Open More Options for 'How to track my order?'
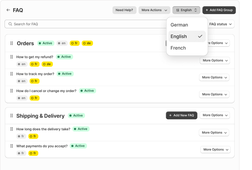Viewport: 252px width, 170px height. tap(214, 77)
